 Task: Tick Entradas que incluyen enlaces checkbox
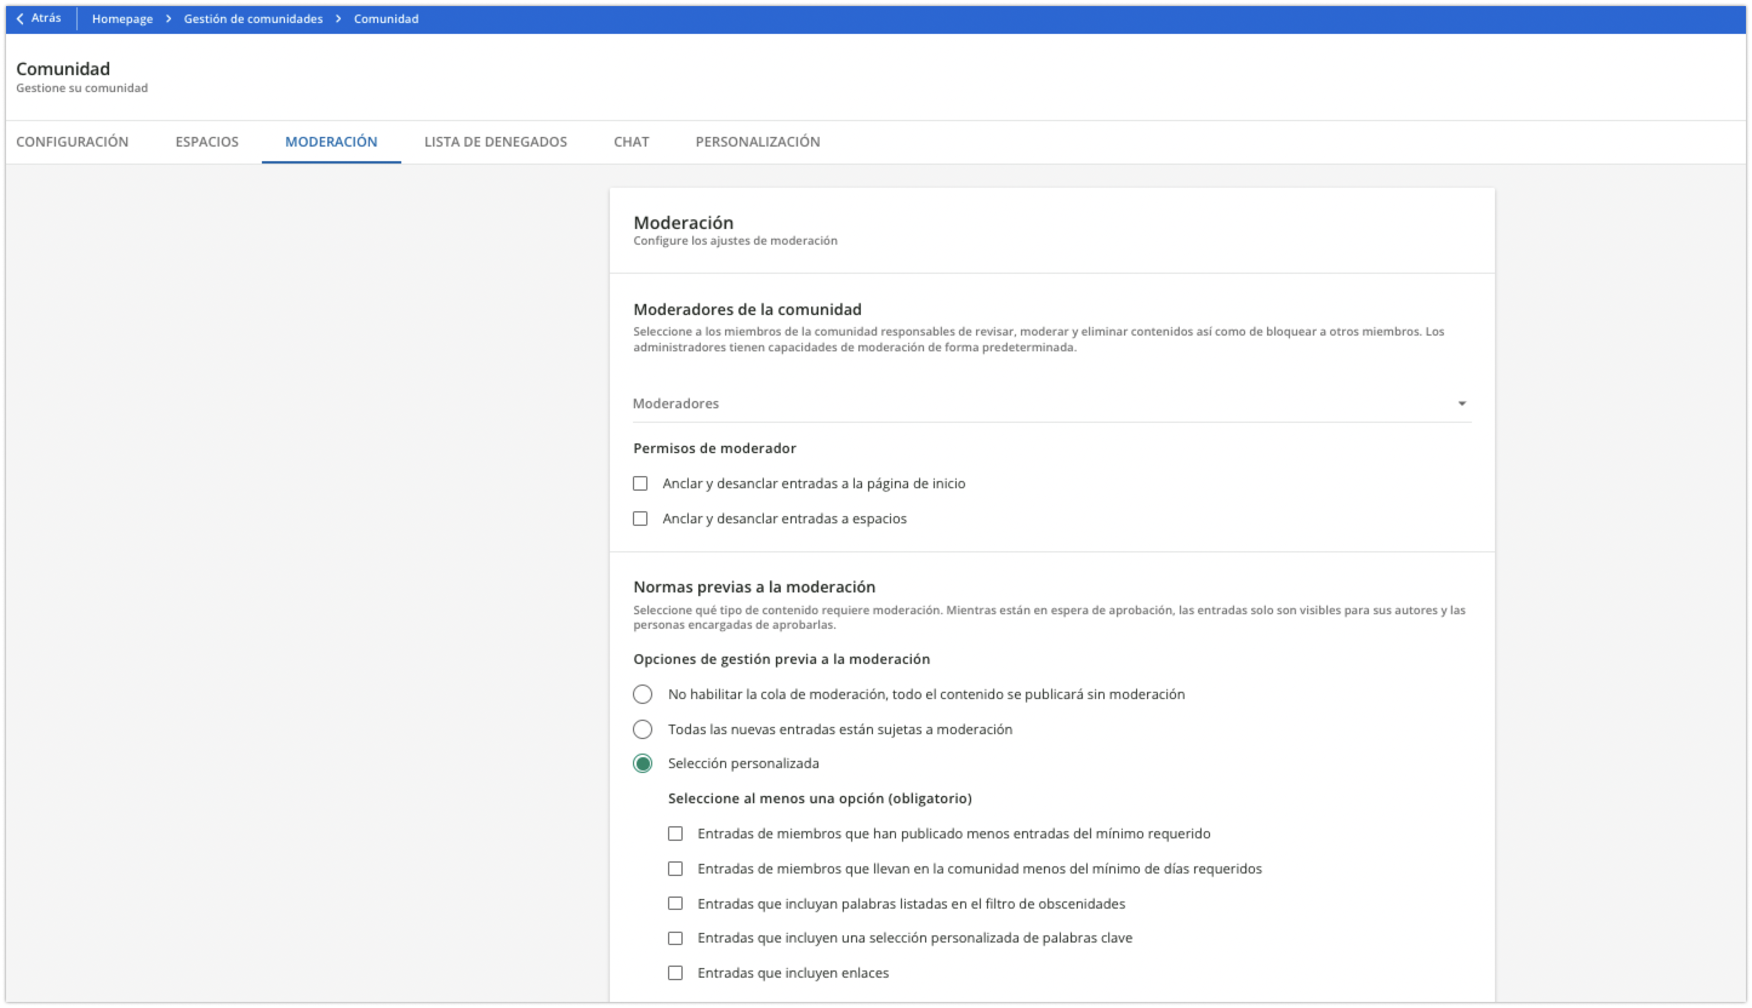click(675, 973)
